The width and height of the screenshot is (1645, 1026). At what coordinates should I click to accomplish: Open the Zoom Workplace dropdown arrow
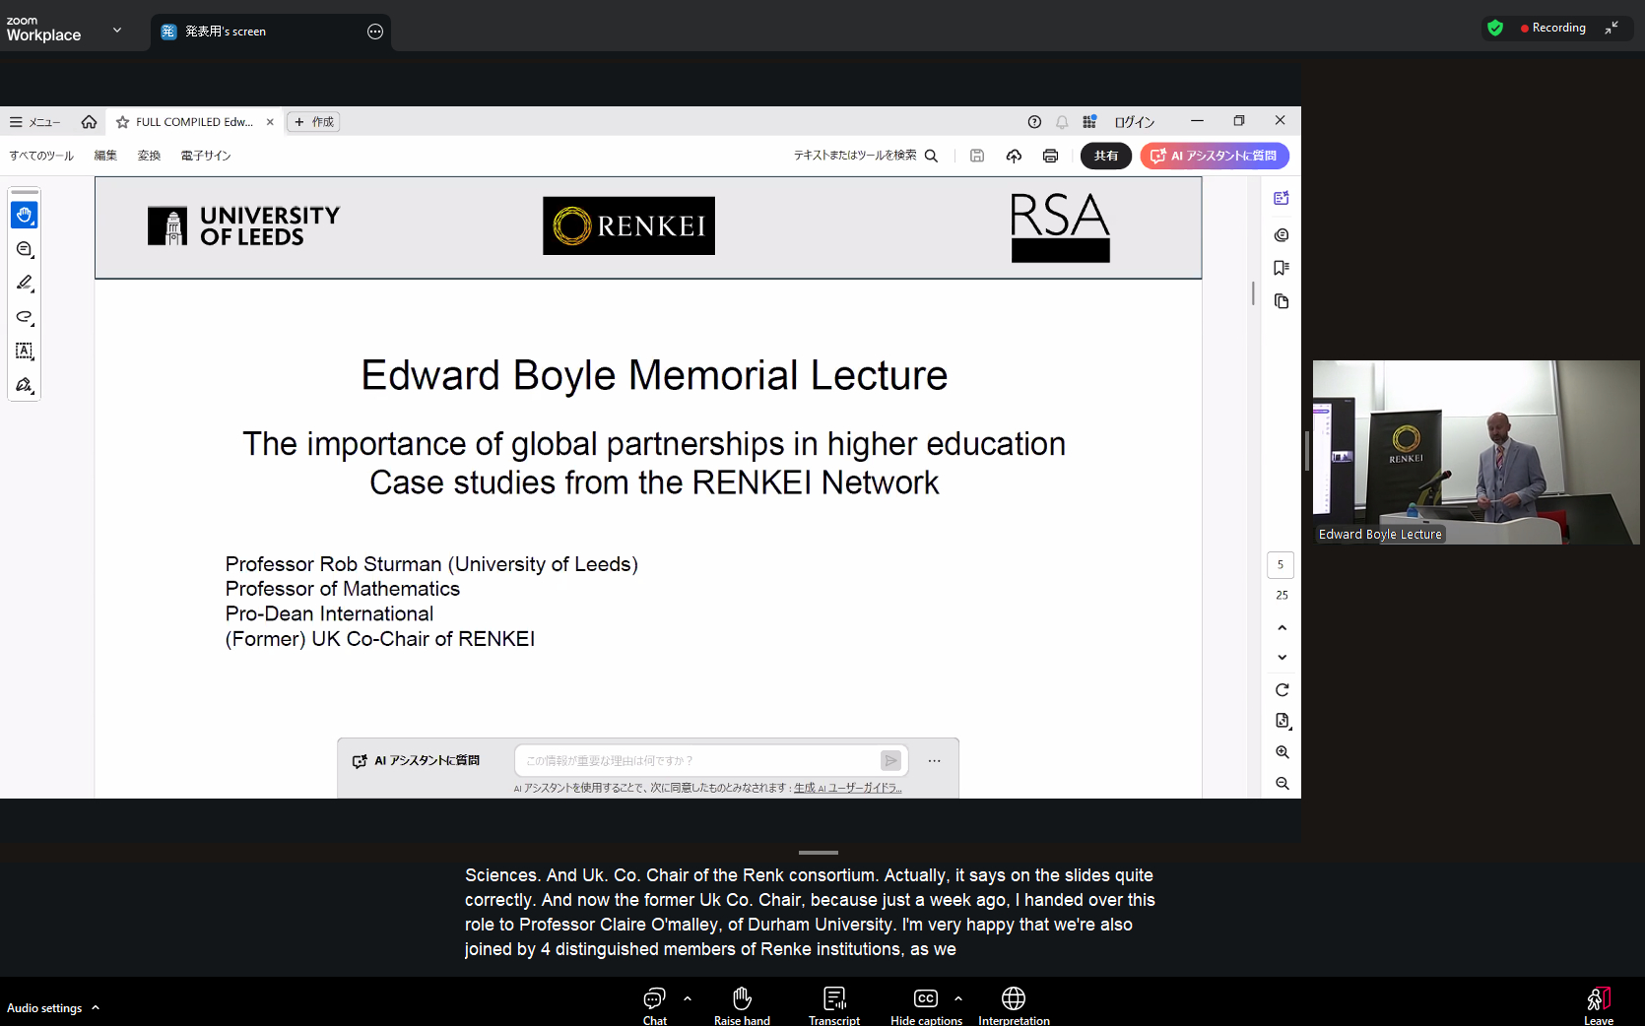click(117, 30)
